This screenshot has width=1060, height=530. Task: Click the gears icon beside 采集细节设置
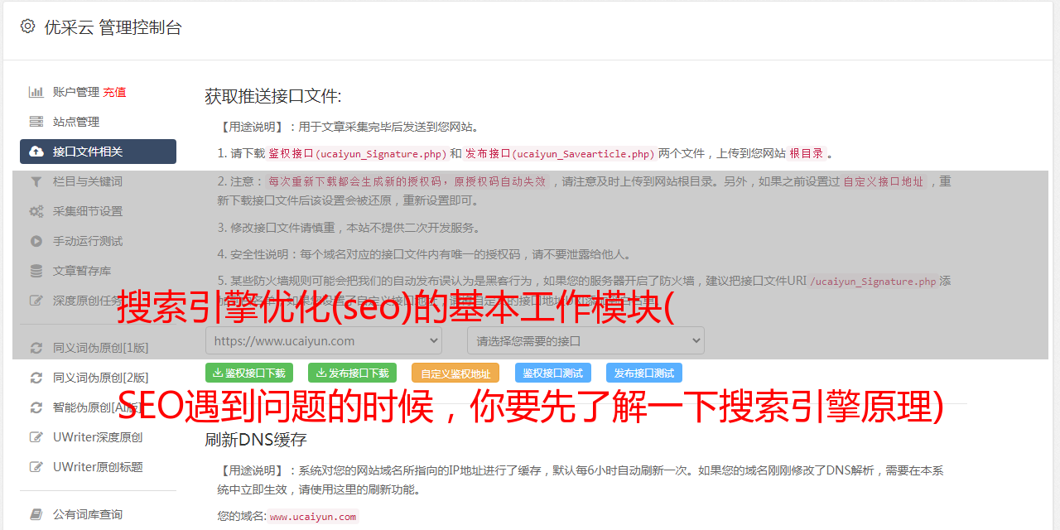tap(36, 211)
